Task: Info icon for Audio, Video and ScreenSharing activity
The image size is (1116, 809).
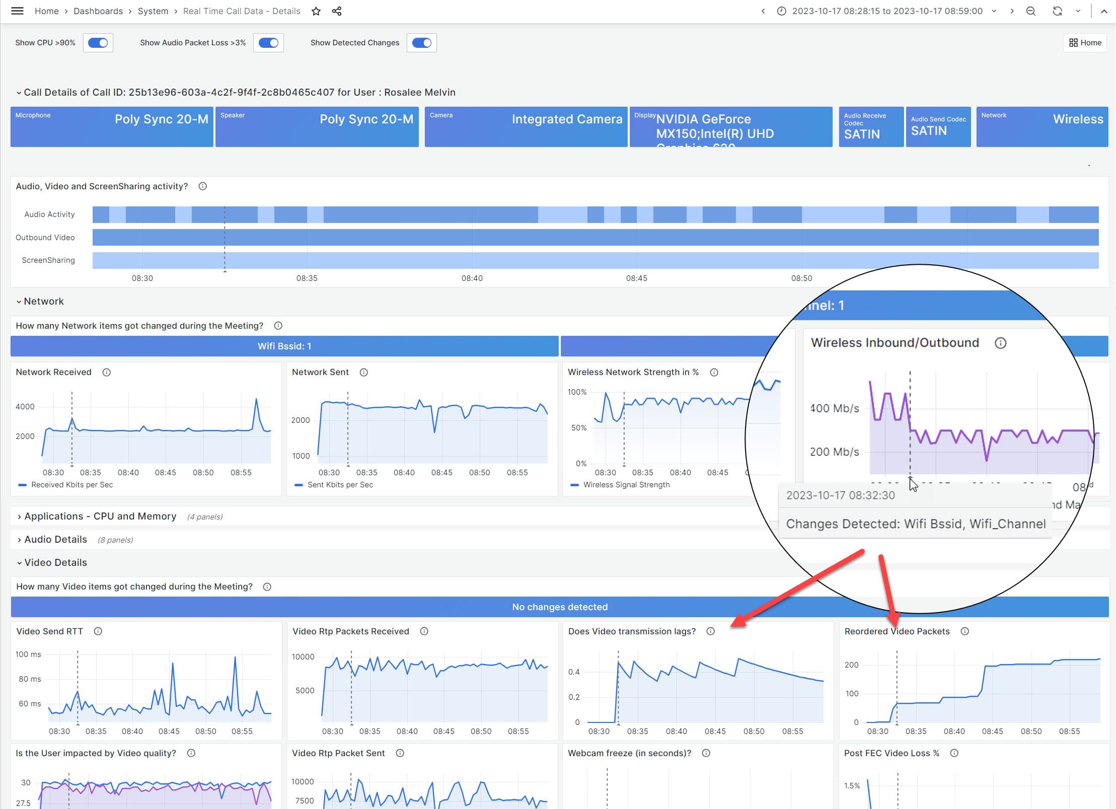Action: point(203,186)
